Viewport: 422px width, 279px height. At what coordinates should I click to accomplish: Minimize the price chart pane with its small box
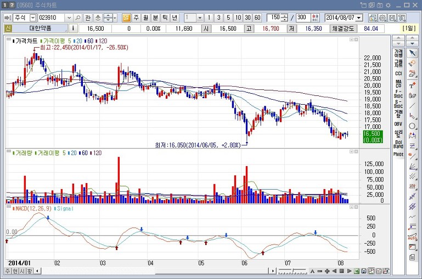coord(352,39)
